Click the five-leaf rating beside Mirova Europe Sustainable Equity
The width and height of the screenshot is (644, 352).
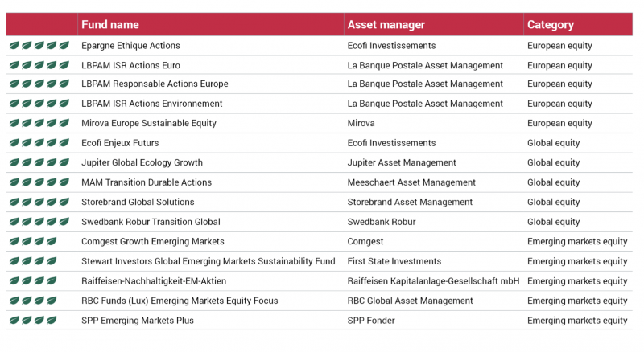coord(39,123)
